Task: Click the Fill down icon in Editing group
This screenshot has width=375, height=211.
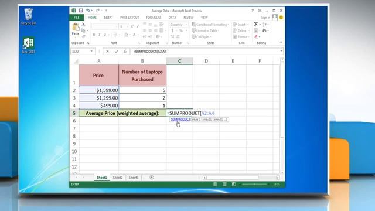Action: coord(256,30)
